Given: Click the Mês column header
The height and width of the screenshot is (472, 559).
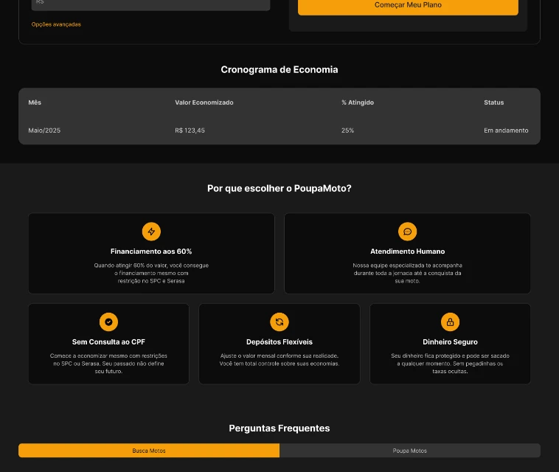Looking at the screenshot, I should (35, 103).
